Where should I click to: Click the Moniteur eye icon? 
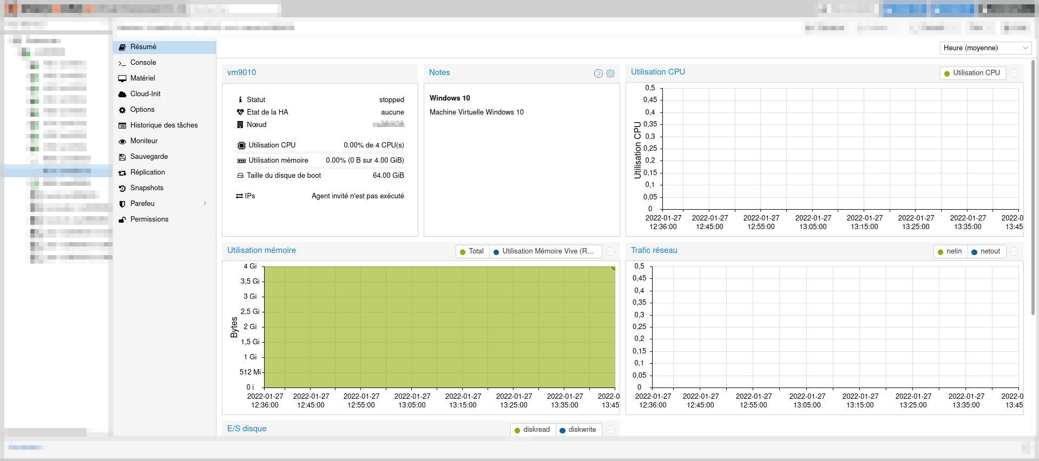click(122, 142)
